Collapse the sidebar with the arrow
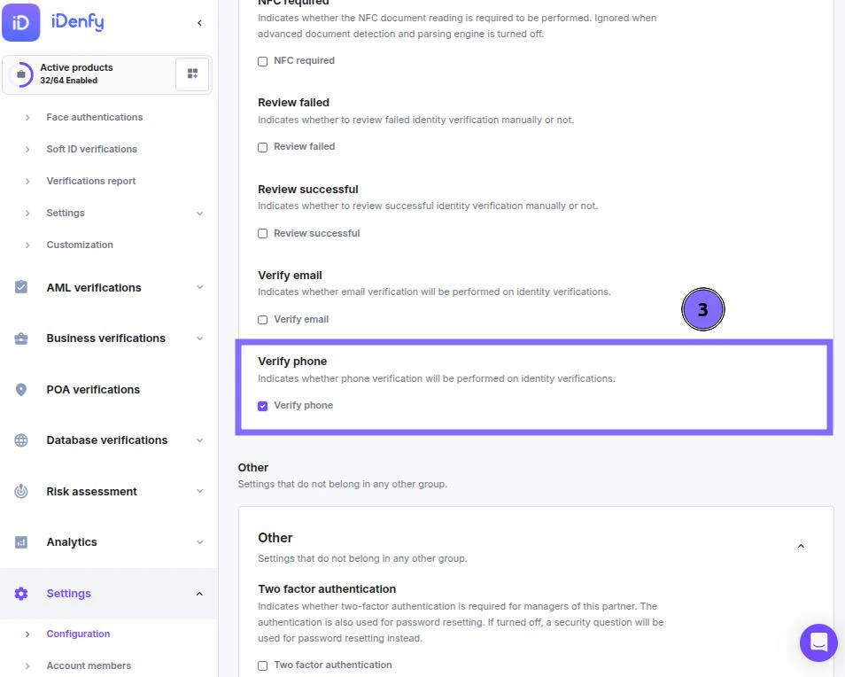 point(199,23)
